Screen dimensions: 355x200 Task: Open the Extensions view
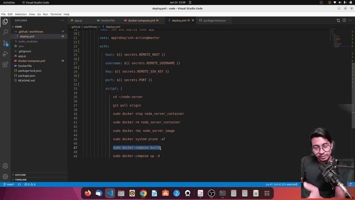(x=5, y=64)
